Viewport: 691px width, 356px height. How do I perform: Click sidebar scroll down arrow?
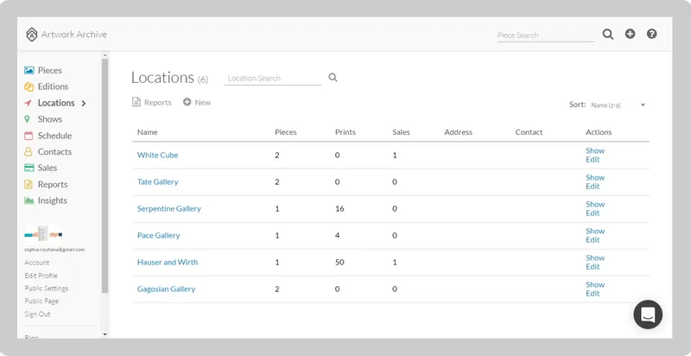pos(105,334)
